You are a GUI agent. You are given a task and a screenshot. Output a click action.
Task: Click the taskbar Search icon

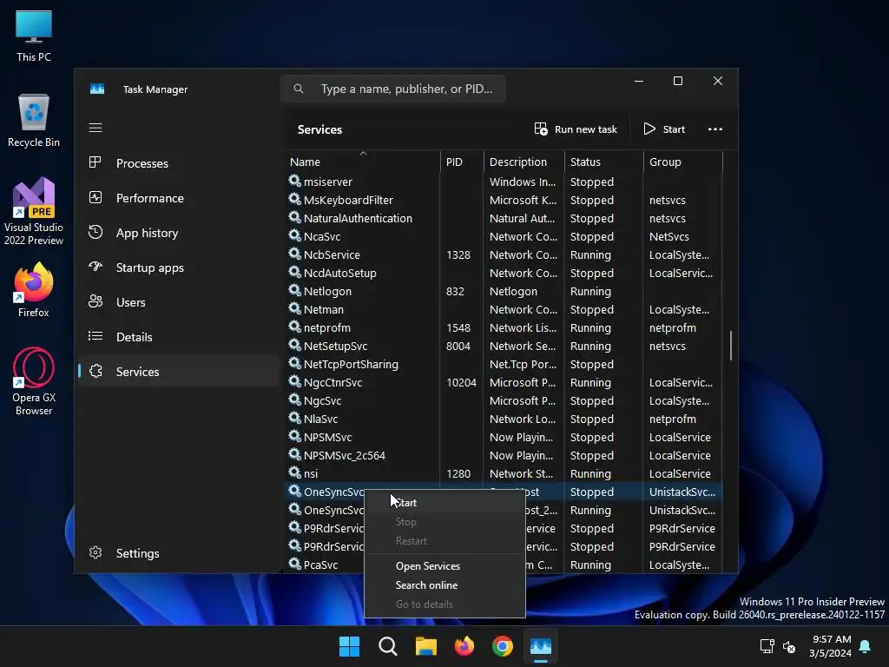(388, 646)
